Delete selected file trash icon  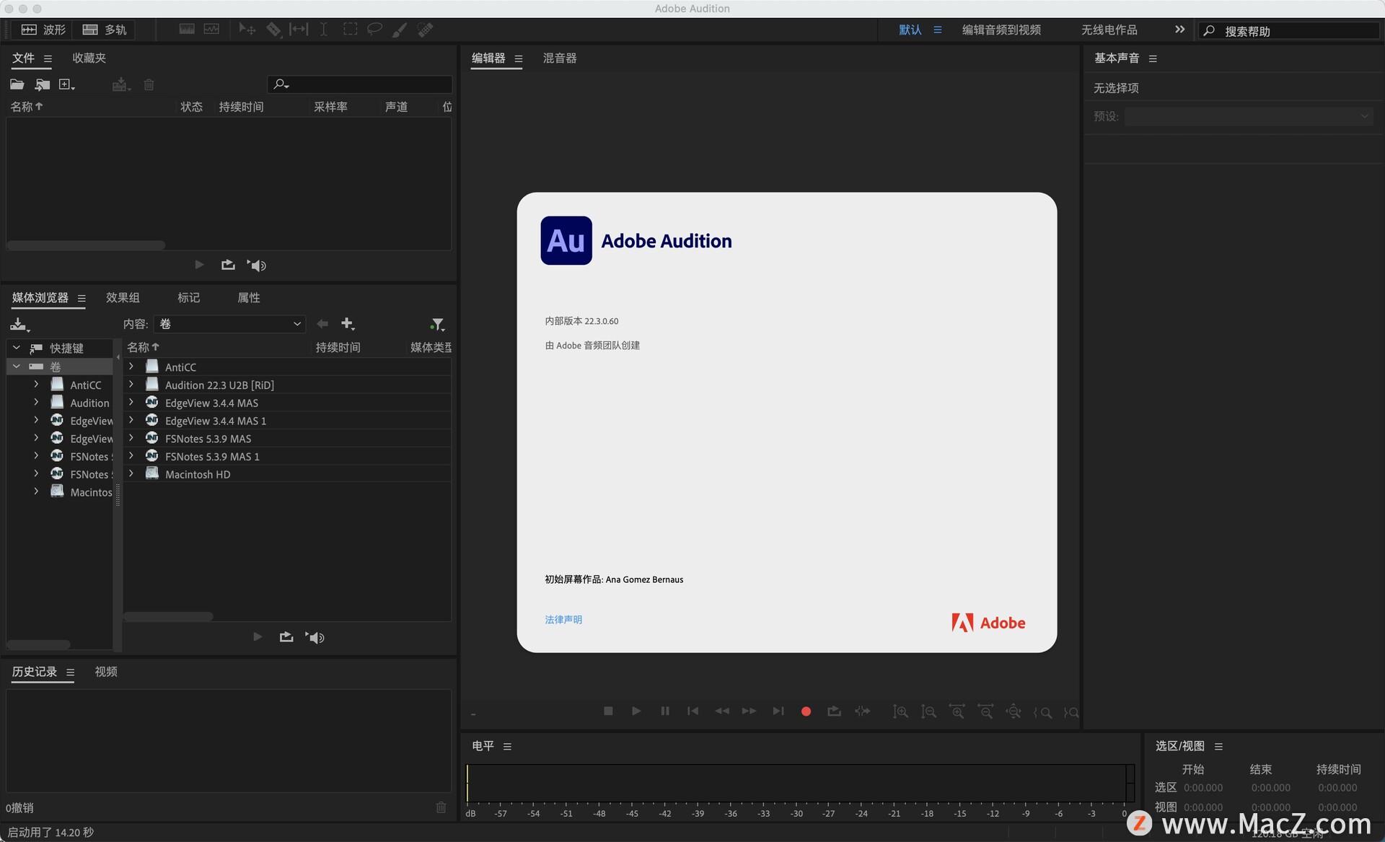click(x=149, y=84)
